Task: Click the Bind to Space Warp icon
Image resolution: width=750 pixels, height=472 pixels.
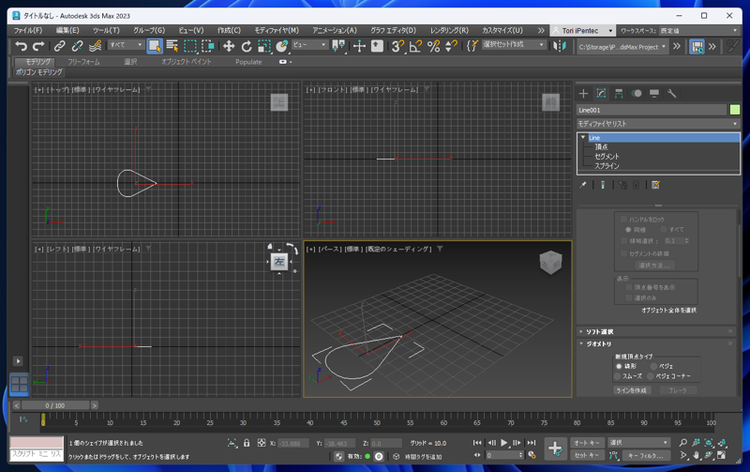Action: [x=96, y=46]
